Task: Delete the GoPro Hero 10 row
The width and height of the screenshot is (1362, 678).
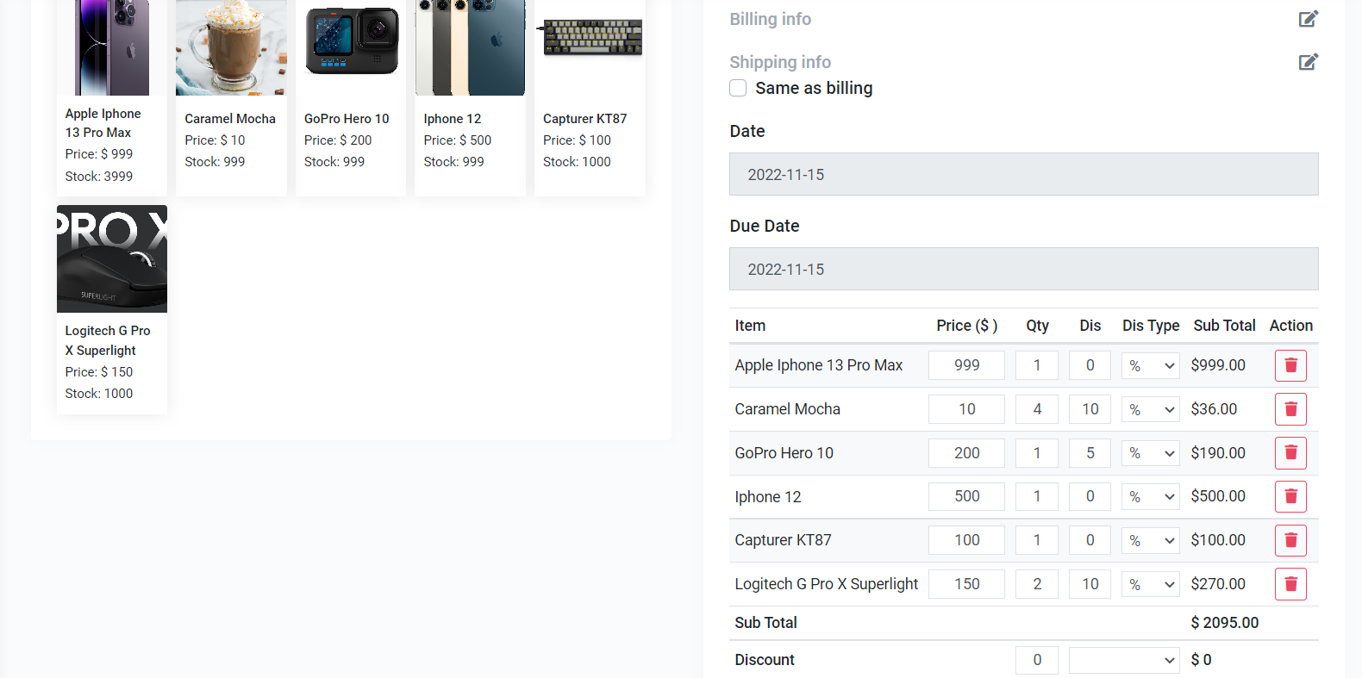Action: [1290, 453]
